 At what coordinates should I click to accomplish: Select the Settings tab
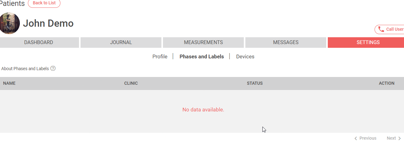tap(368, 43)
